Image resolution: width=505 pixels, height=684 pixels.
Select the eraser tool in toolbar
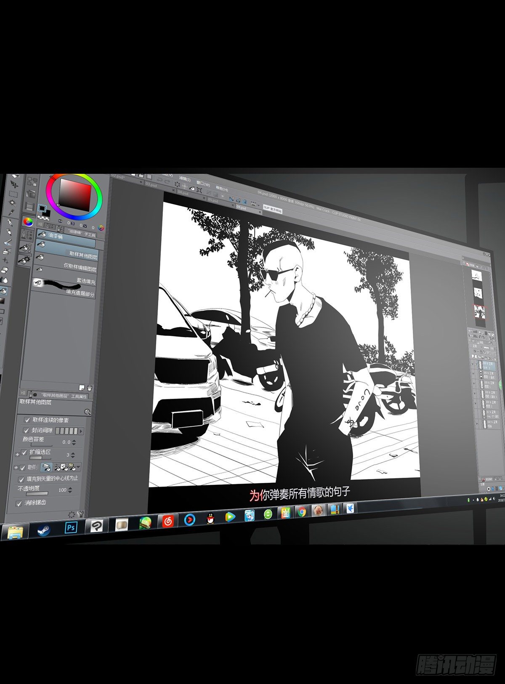point(5,269)
